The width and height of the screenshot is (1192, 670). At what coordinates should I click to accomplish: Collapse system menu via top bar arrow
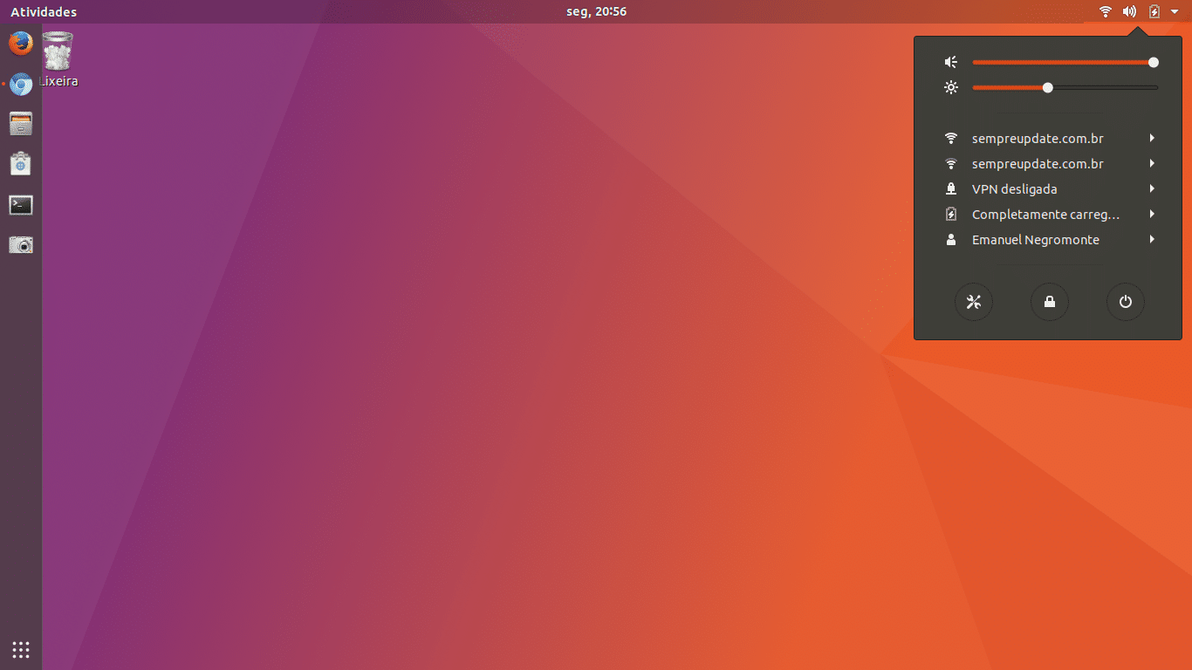(x=1175, y=11)
